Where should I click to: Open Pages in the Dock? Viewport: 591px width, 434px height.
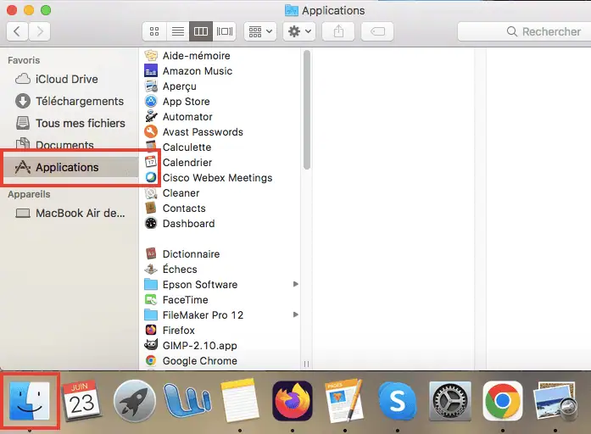pyautogui.click(x=344, y=401)
